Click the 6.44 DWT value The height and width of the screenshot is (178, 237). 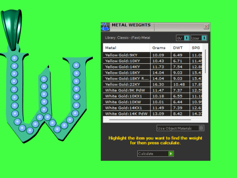[178, 102]
